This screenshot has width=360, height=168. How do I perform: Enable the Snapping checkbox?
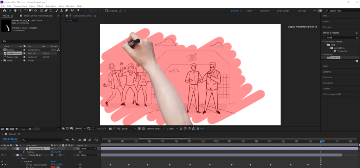(x=106, y=11)
